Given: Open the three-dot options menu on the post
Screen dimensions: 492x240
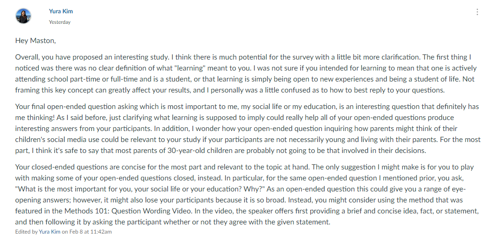Looking at the screenshot, I should coord(477,12).
